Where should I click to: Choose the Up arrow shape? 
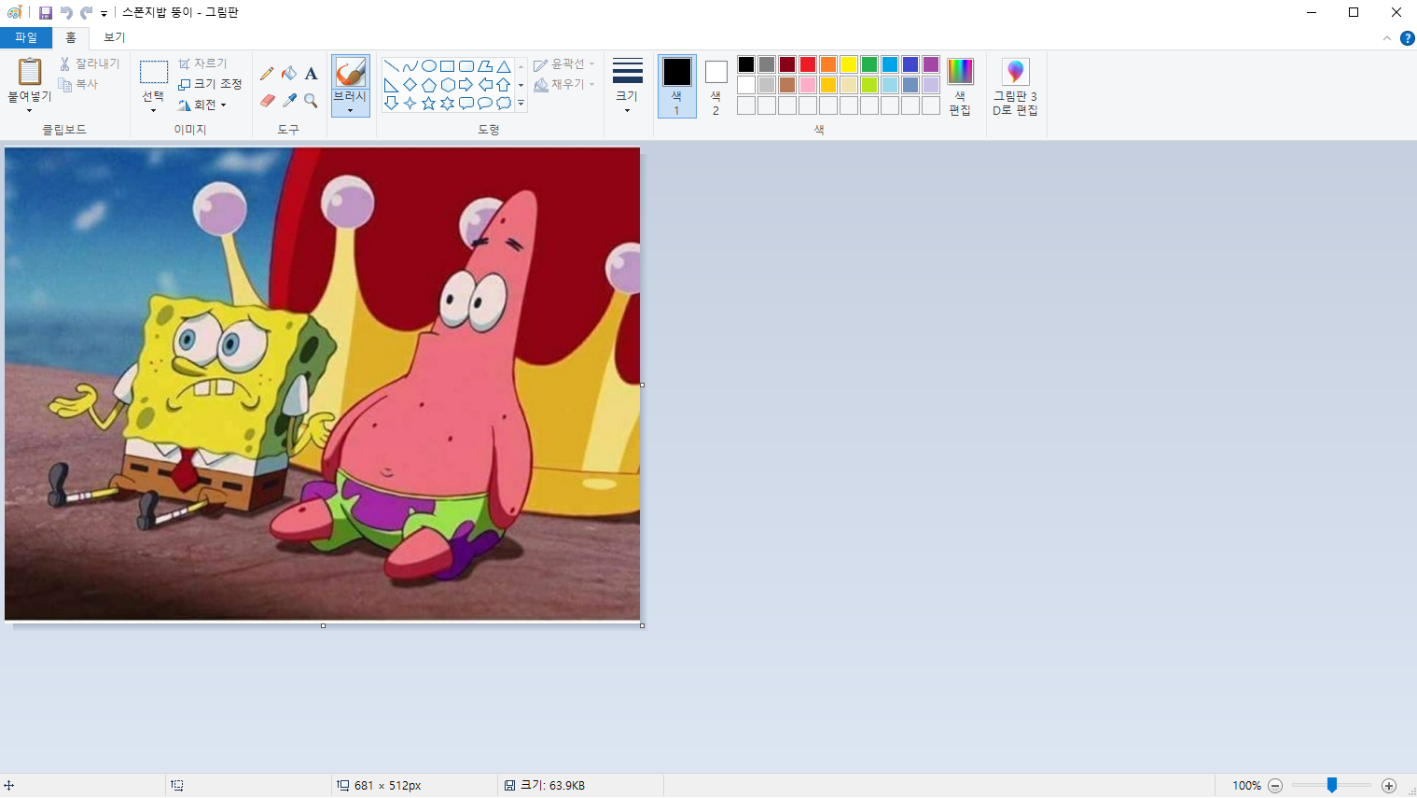pos(504,85)
